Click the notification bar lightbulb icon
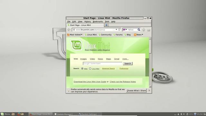The width and height of the screenshot is (206, 116). pyautogui.click(x=69, y=91)
